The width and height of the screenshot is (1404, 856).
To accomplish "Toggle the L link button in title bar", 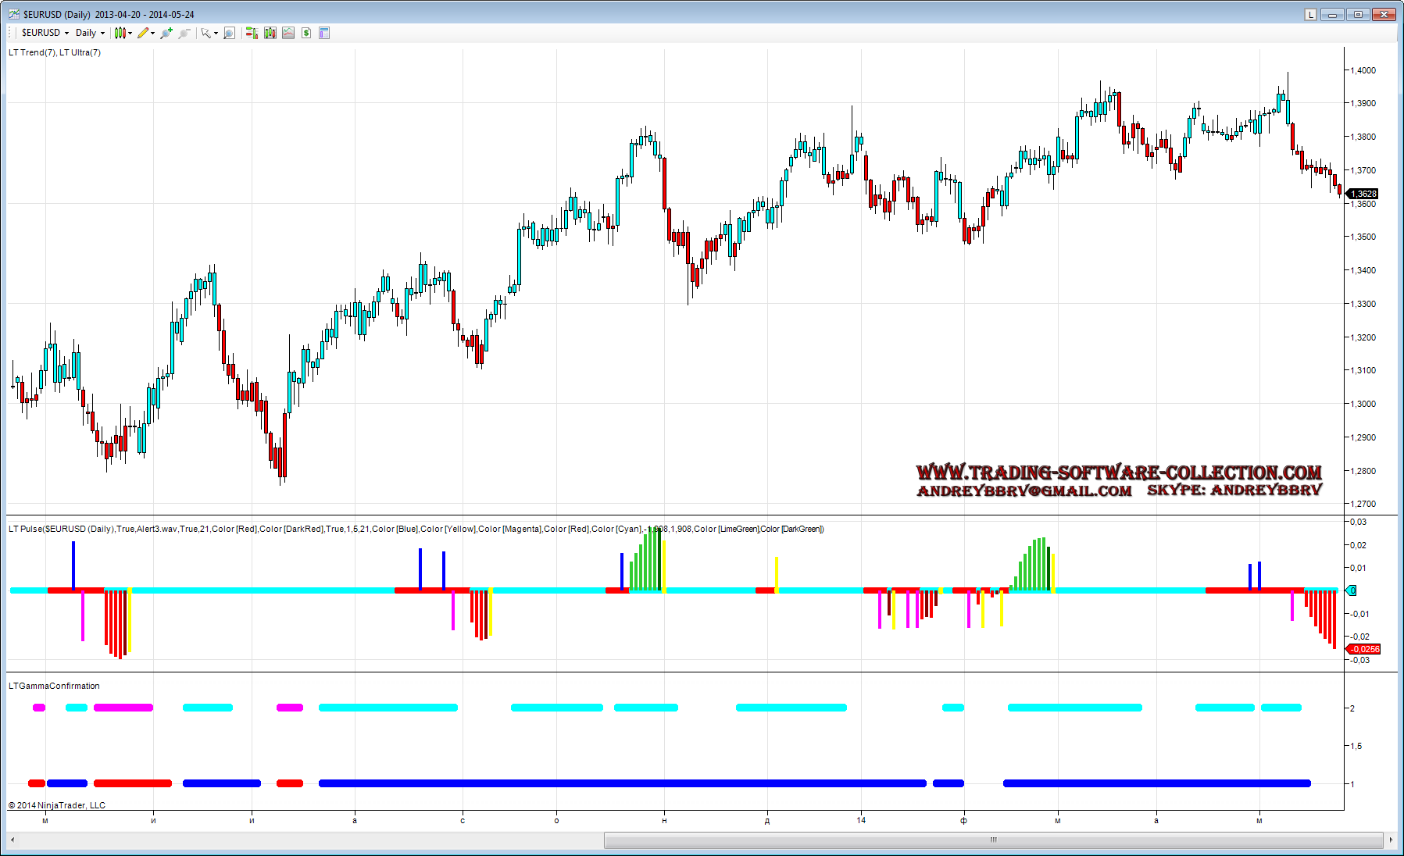I will point(1310,14).
